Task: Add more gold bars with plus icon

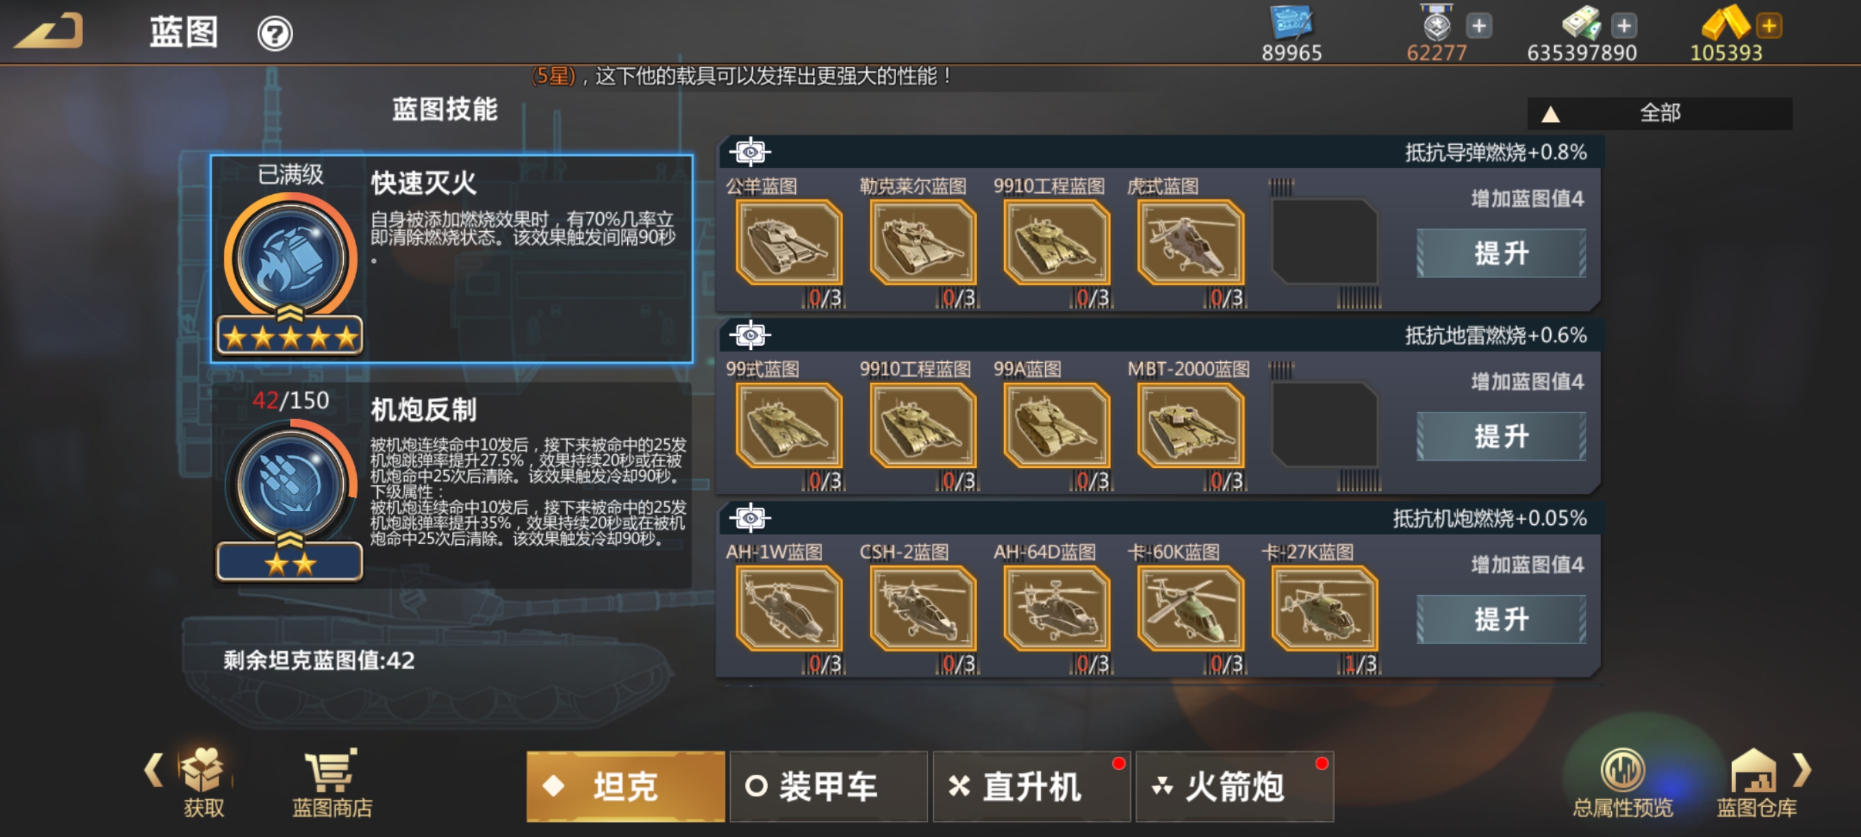Action: [1769, 26]
